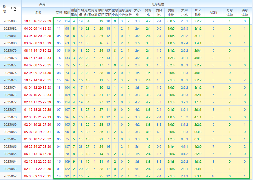Select the 大中小比 column header
This screenshot has width=253, height=180.
coord(184,13)
